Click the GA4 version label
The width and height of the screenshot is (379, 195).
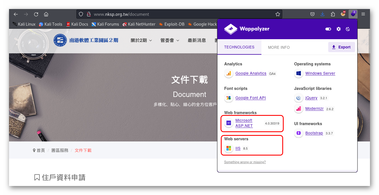[272, 74]
